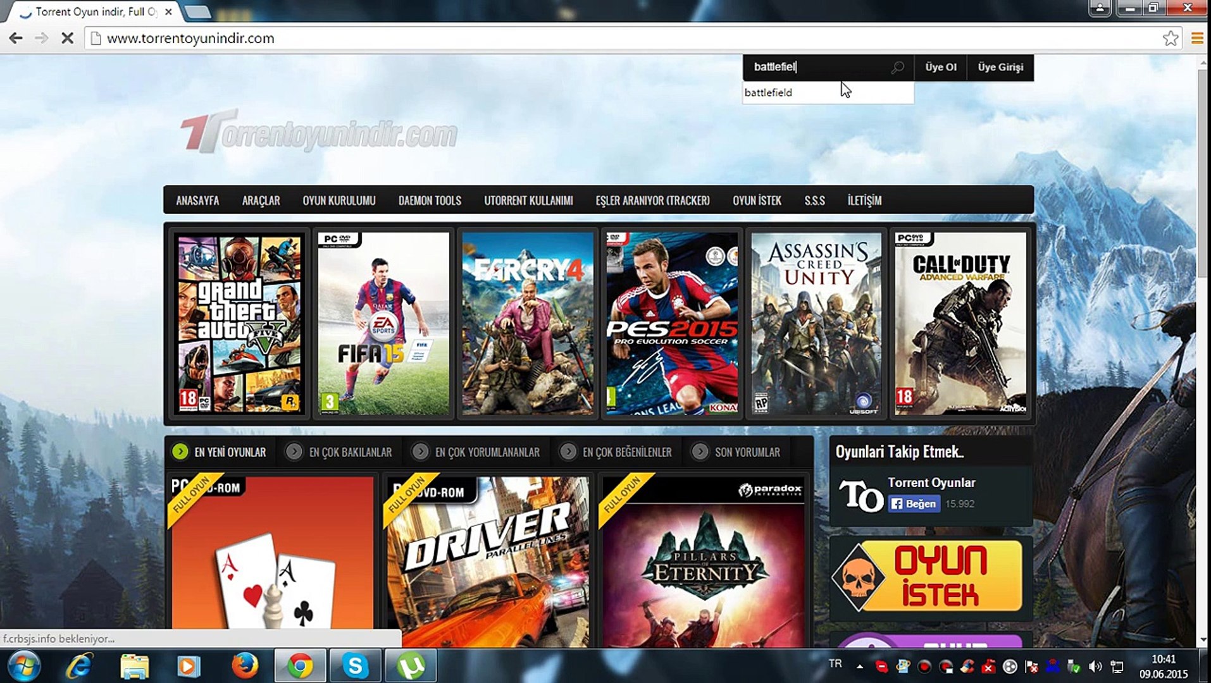Open OYUN KURULUMU in the navigation bar
The image size is (1211, 683).
[x=339, y=200]
